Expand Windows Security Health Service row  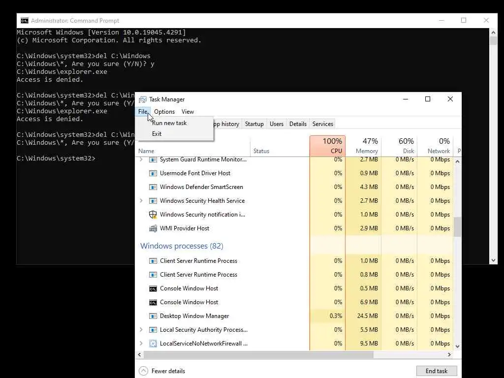141,201
